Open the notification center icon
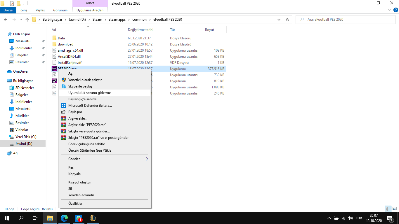 coord(390,218)
